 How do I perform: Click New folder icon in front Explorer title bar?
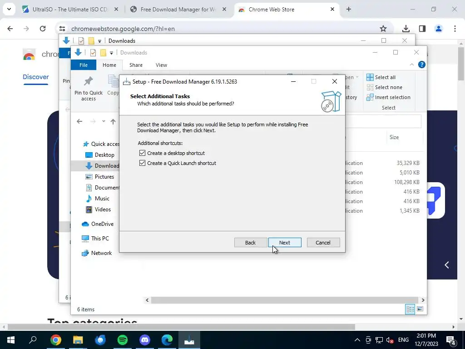103,53
